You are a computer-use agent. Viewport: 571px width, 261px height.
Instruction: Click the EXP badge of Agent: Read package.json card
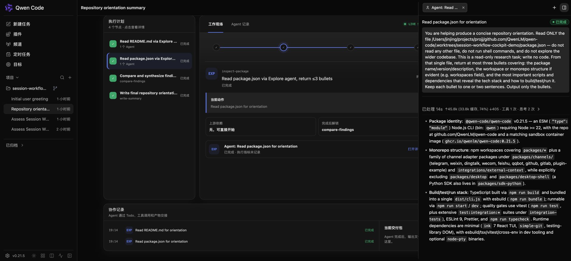214,149
